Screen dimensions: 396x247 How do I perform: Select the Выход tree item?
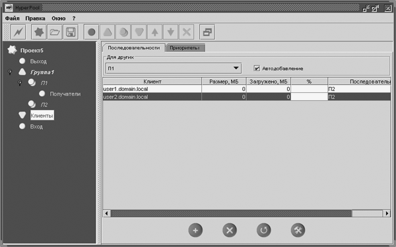(x=38, y=61)
